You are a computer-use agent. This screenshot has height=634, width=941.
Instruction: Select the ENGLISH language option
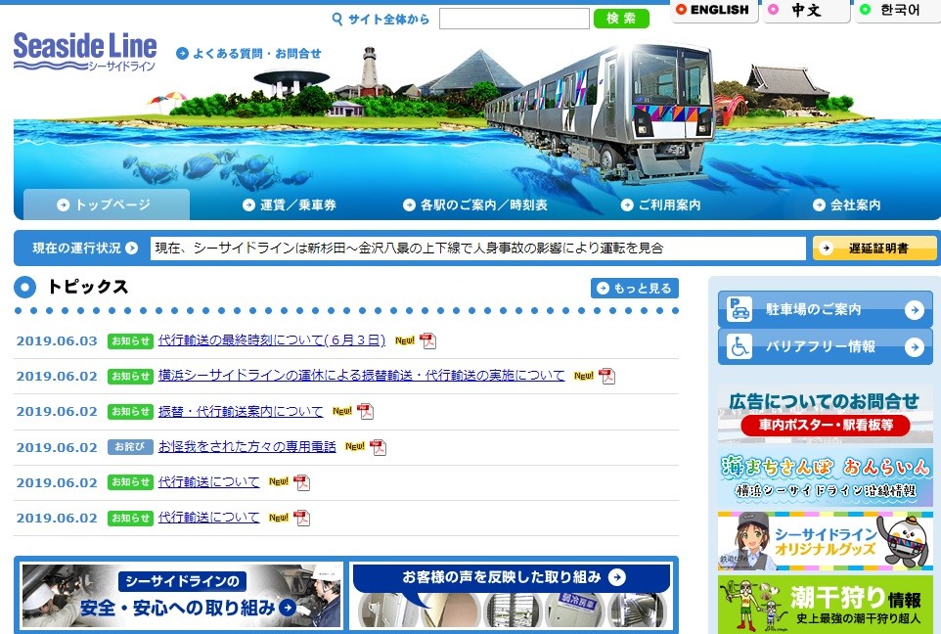pos(713,11)
